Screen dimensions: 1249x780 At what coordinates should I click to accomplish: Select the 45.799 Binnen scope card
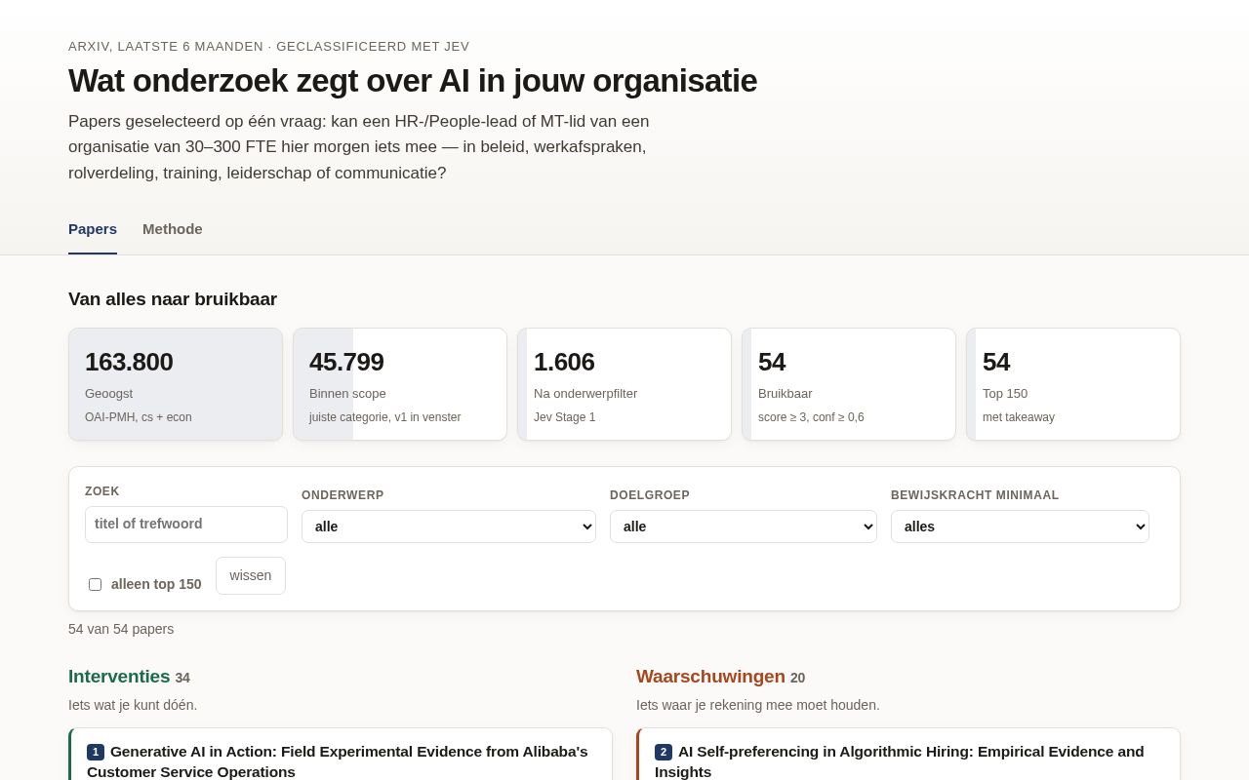(400, 384)
